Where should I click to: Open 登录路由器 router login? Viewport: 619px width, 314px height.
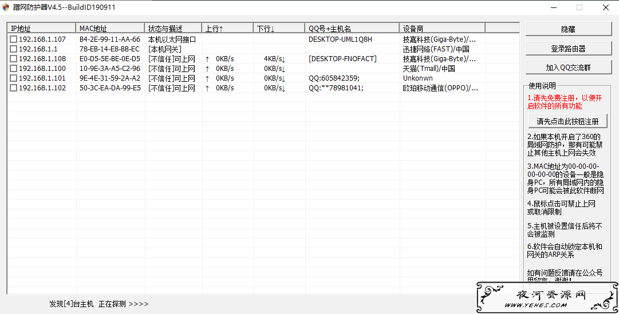tap(569, 49)
